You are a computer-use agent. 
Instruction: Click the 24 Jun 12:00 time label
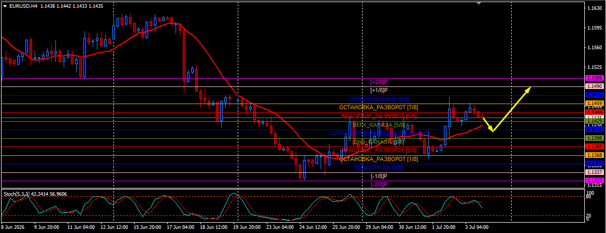click(x=314, y=227)
